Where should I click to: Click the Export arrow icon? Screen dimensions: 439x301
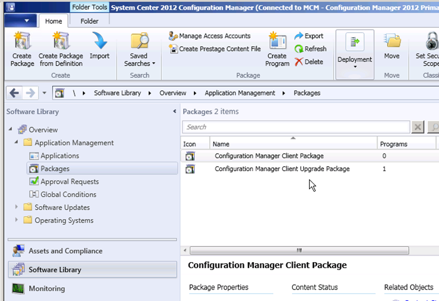coord(299,36)
